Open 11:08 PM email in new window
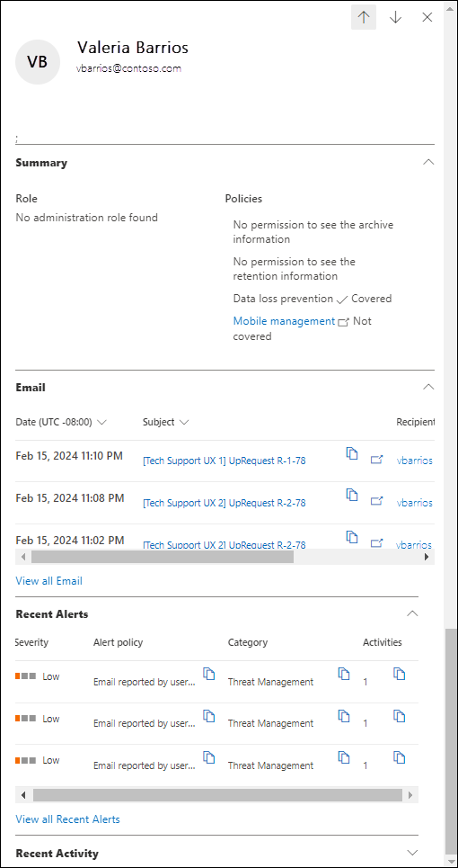 coord(376,501)
